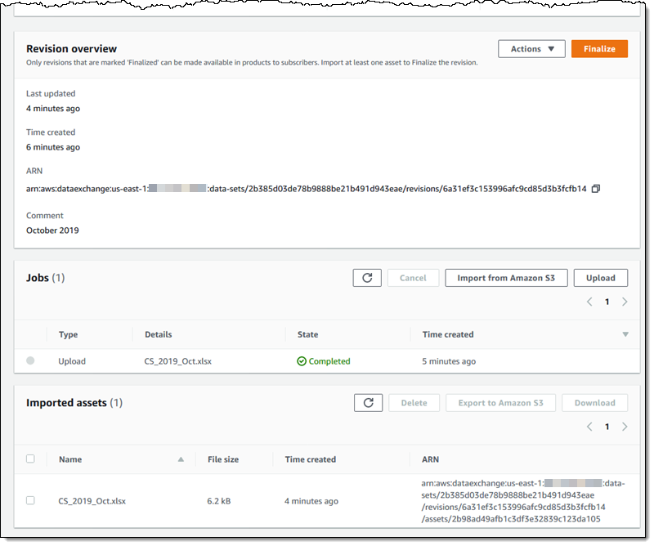This screenshot has width=654, height=546.
Task: Click the File size column header
Action: pyautogui.click(x=223, y=459)
